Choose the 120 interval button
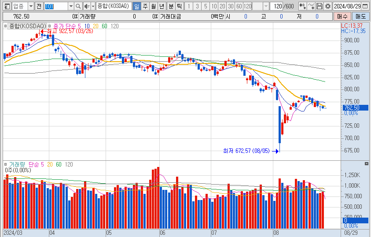 (247, 6)
